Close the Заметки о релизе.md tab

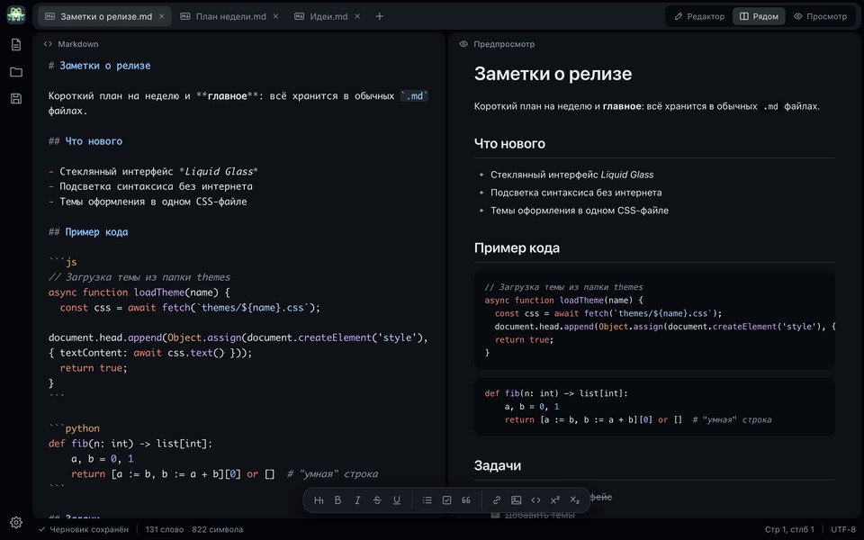pyautogui.click(x=161, y=16)
